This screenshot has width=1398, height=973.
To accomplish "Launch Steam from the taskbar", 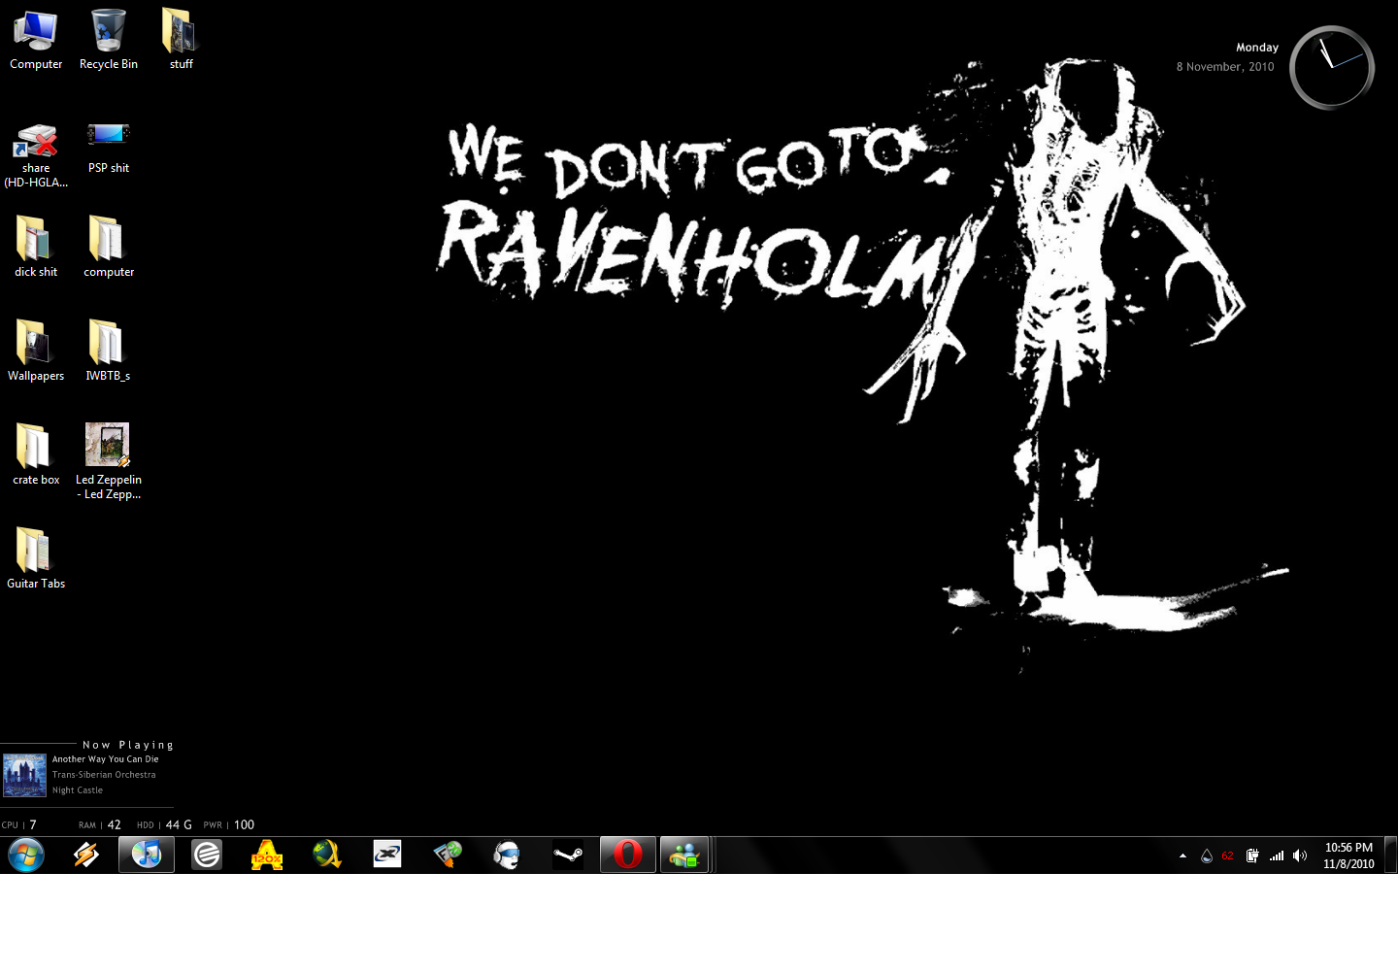I will [x=568, y=855].
